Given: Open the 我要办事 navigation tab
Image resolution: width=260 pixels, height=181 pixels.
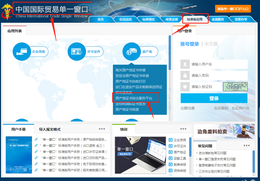Looking at the screenshot, I should coord(241,19).
